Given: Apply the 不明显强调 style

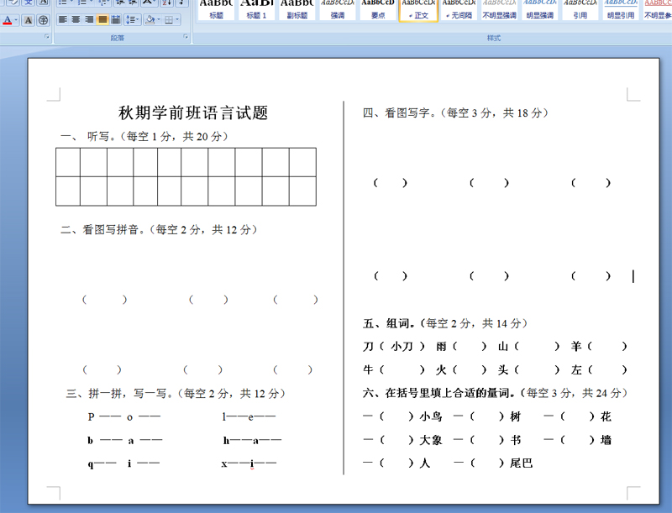Looking at the screenshot, I should coord(499,10).
